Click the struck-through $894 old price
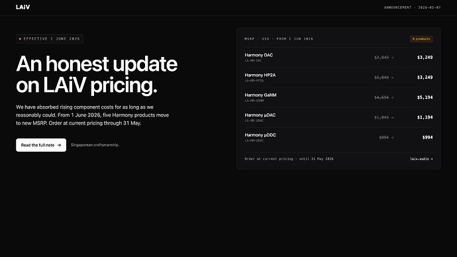The image size is (457, 257). click(384, 137)
